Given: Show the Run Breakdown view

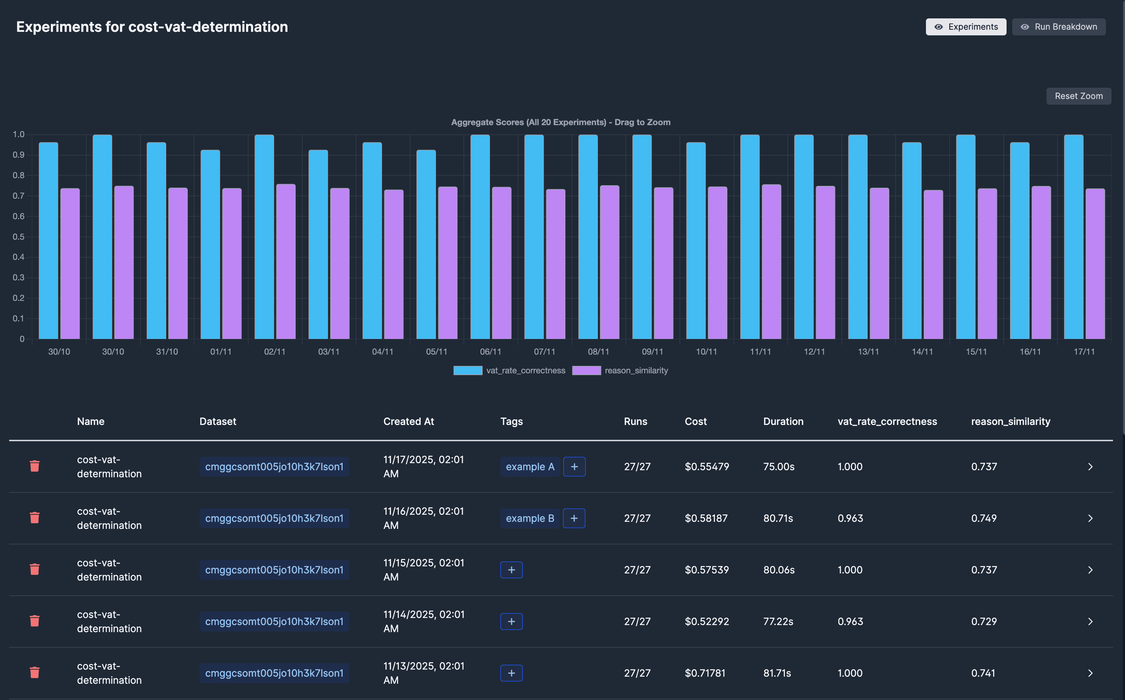Looking at the screenshot, I should pyautogui.click(x=1059, y=27).
